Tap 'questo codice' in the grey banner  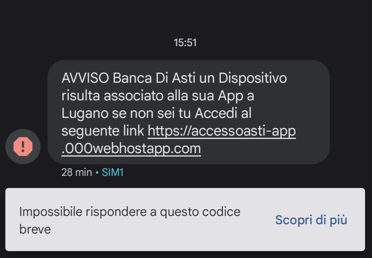(x=200, y=212)
